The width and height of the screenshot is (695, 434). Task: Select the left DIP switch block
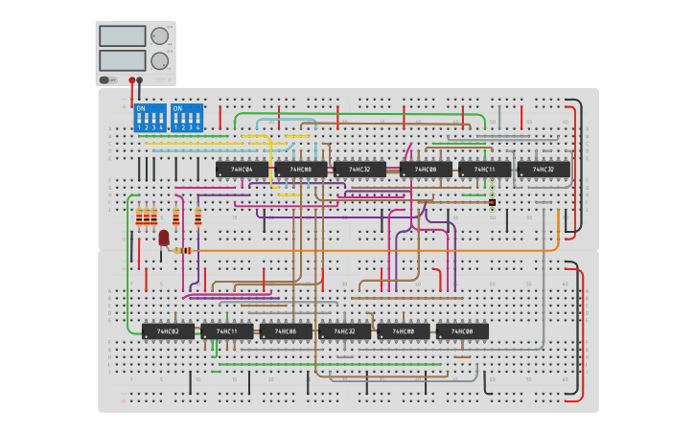coord(151,118)
